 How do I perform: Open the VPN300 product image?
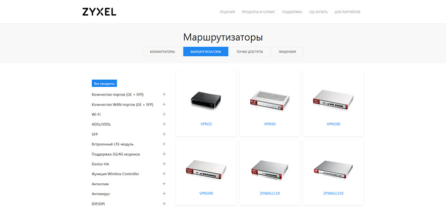click(x=206, y=170)
